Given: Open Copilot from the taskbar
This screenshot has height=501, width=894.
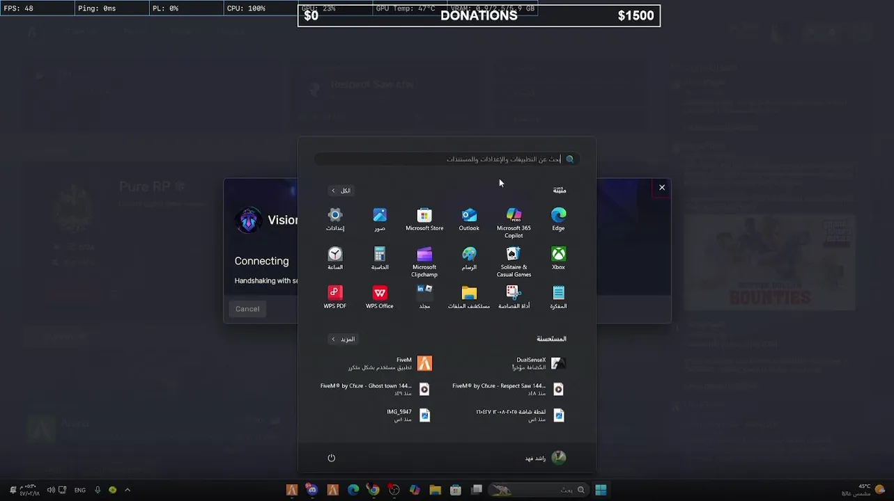Looking at the screenshot, I should (415, 490).
